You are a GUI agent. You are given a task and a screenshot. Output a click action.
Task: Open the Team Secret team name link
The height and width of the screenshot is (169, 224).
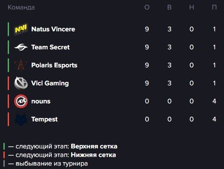tap(51, 47)
